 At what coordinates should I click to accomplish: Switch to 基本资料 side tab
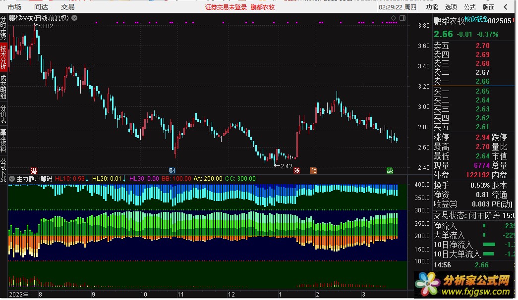click(x=3, y=140)
